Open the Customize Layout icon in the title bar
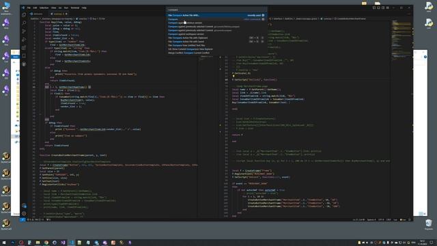 [x=387, y=8]
